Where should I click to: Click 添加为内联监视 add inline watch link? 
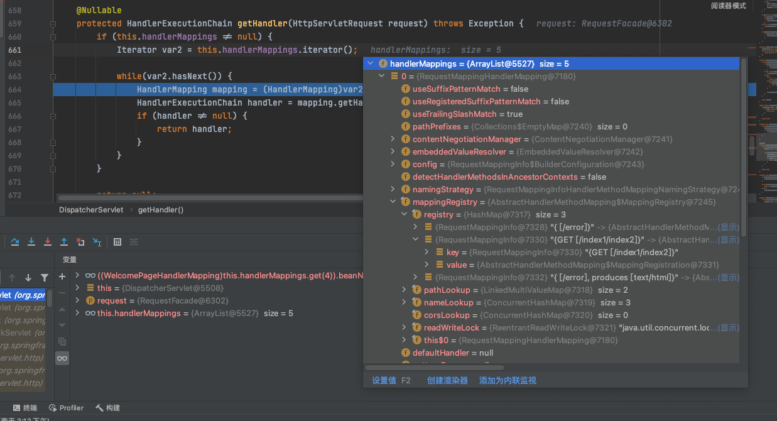coord(508,380)
